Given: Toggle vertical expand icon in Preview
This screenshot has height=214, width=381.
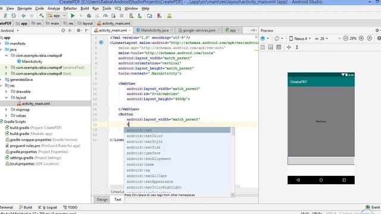Looking at the screenshot, I should click(297, 47).
